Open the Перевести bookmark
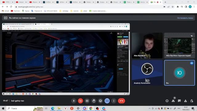 click(37, 11)
